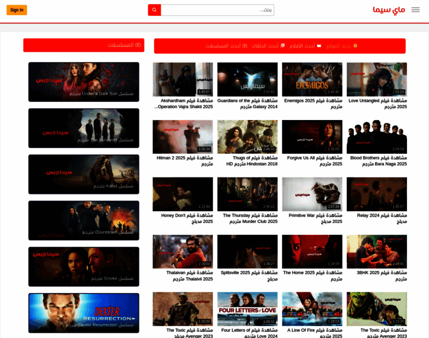
Task: Click the TV icon next to أحدث المسلسلات
Action: pos(245,46)
